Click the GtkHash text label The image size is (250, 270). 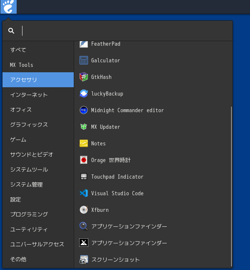click(x=101, y=77)
